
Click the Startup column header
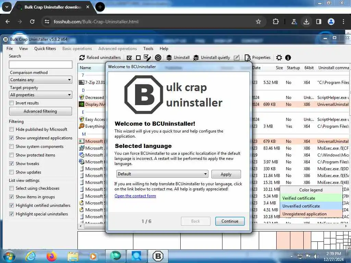(293, 68)
